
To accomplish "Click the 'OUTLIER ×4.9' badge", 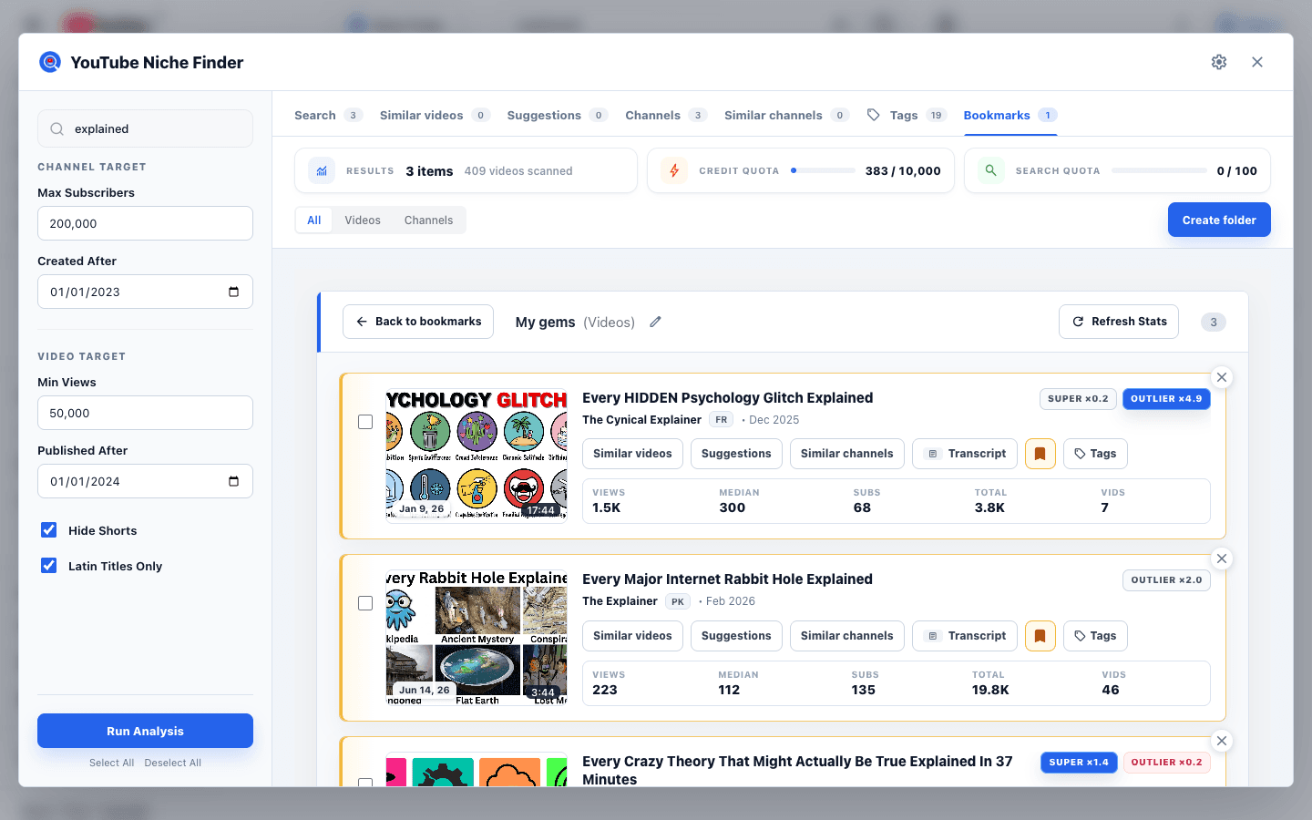I will tap(1166, 399).
